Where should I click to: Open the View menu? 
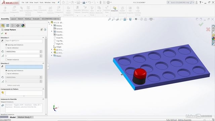31,2
